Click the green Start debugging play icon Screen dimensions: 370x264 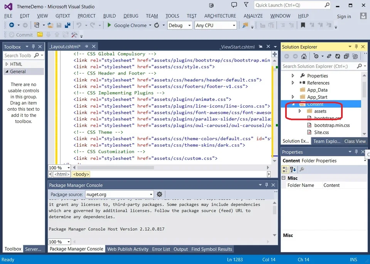click(x=109, y=25)
